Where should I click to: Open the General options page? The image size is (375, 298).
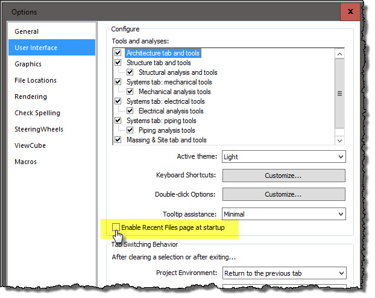click(52, 31)
